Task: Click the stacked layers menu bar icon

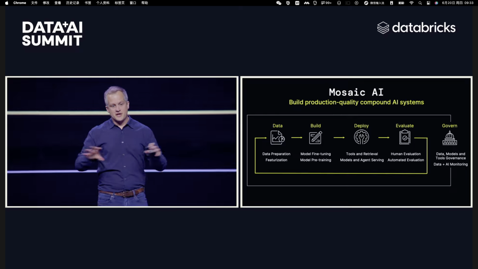Action: (x=339, y=3)
